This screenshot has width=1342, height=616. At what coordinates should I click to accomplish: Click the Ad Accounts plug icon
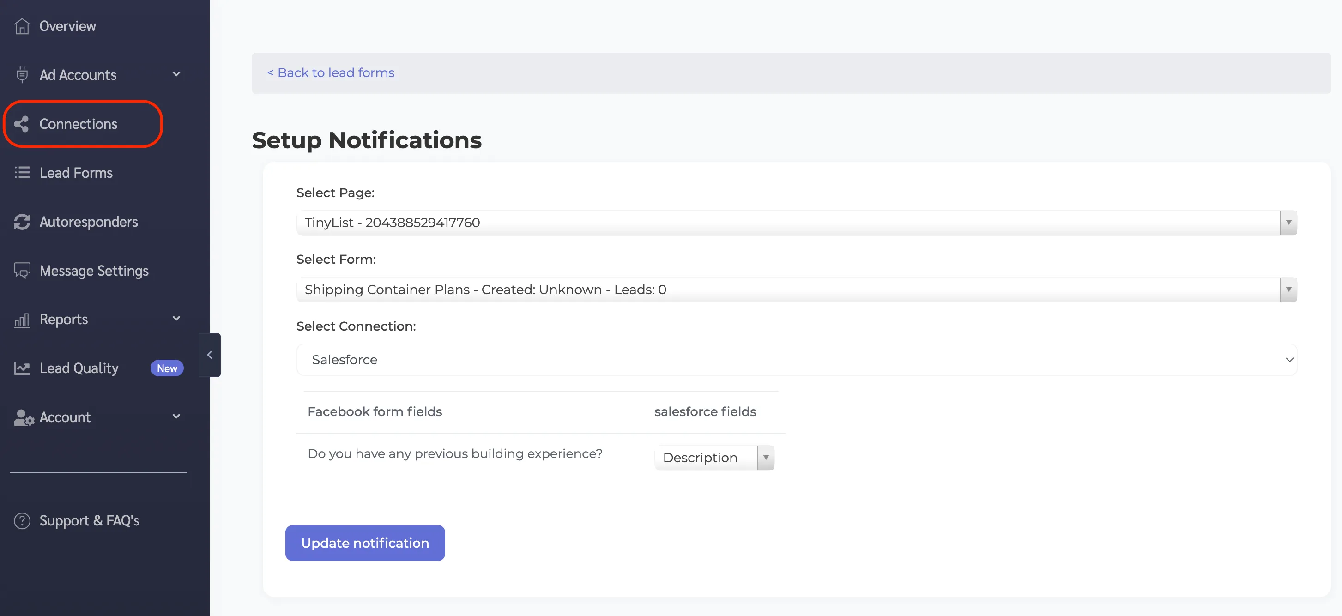point(22,74)
